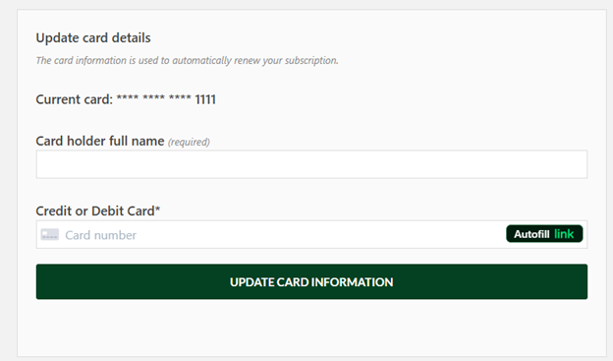613x361 pixels.
Task: Click the asterisk after 'Credit or Debit Card'
Action: click(x=158, y=209)
